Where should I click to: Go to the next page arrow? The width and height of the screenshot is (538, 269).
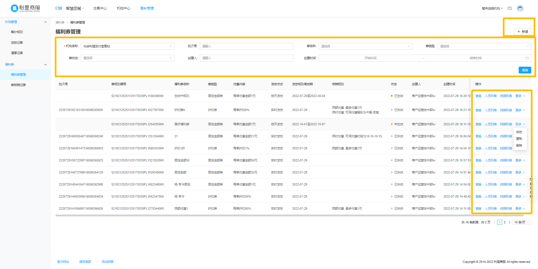click(x=509, y=222)
